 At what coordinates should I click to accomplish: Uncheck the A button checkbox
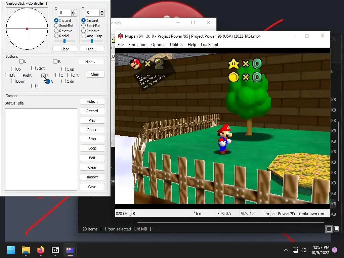coord(48,82)
